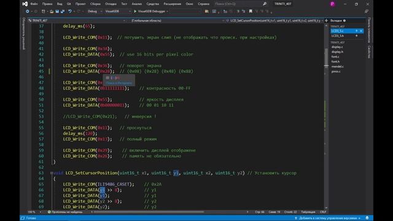Image resolution: width=393 pixels, height=221 pixels.
Task: Open the mendel.c tab
Action: click(338, 66)
